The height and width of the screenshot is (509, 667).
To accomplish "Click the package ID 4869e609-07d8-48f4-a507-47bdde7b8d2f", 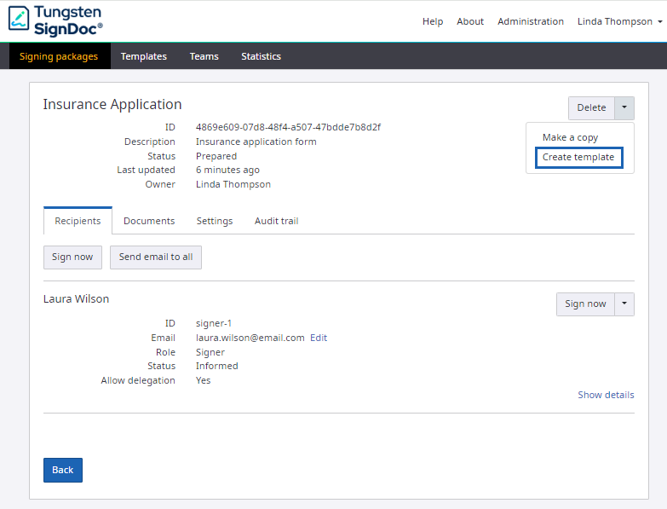I will click(x=288, y=127).
